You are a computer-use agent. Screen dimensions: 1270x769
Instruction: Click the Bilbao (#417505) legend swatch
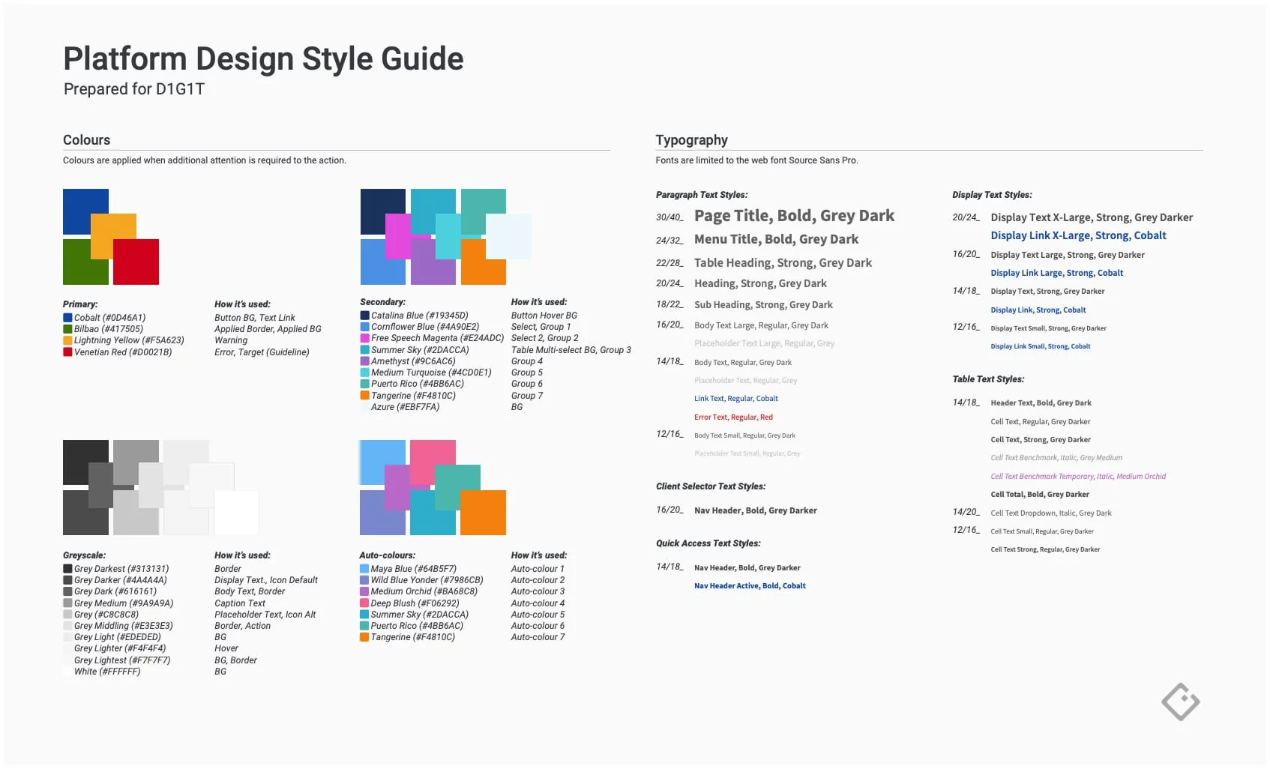pyautogui.click(x=67, y=329)
